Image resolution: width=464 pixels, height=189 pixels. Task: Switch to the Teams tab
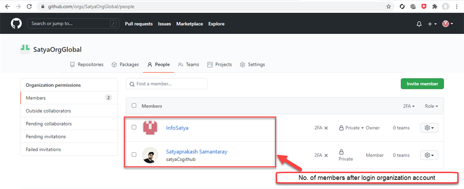[x=188, y=64]
